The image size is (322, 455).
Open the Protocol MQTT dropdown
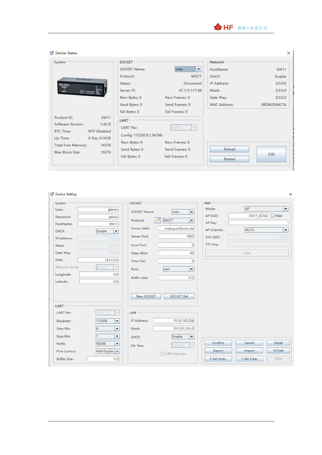(x=179, y=220)
